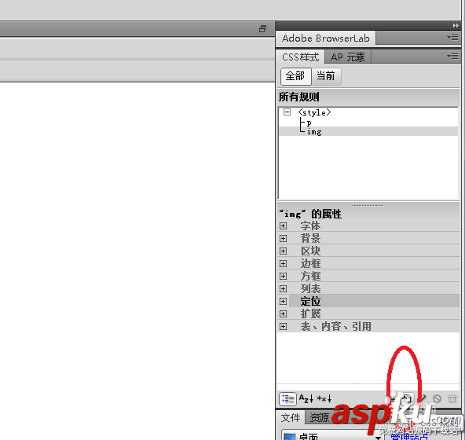The image size is (465, 440).
Task: Expand the 方框 property category
Action: tap(284, 277)
